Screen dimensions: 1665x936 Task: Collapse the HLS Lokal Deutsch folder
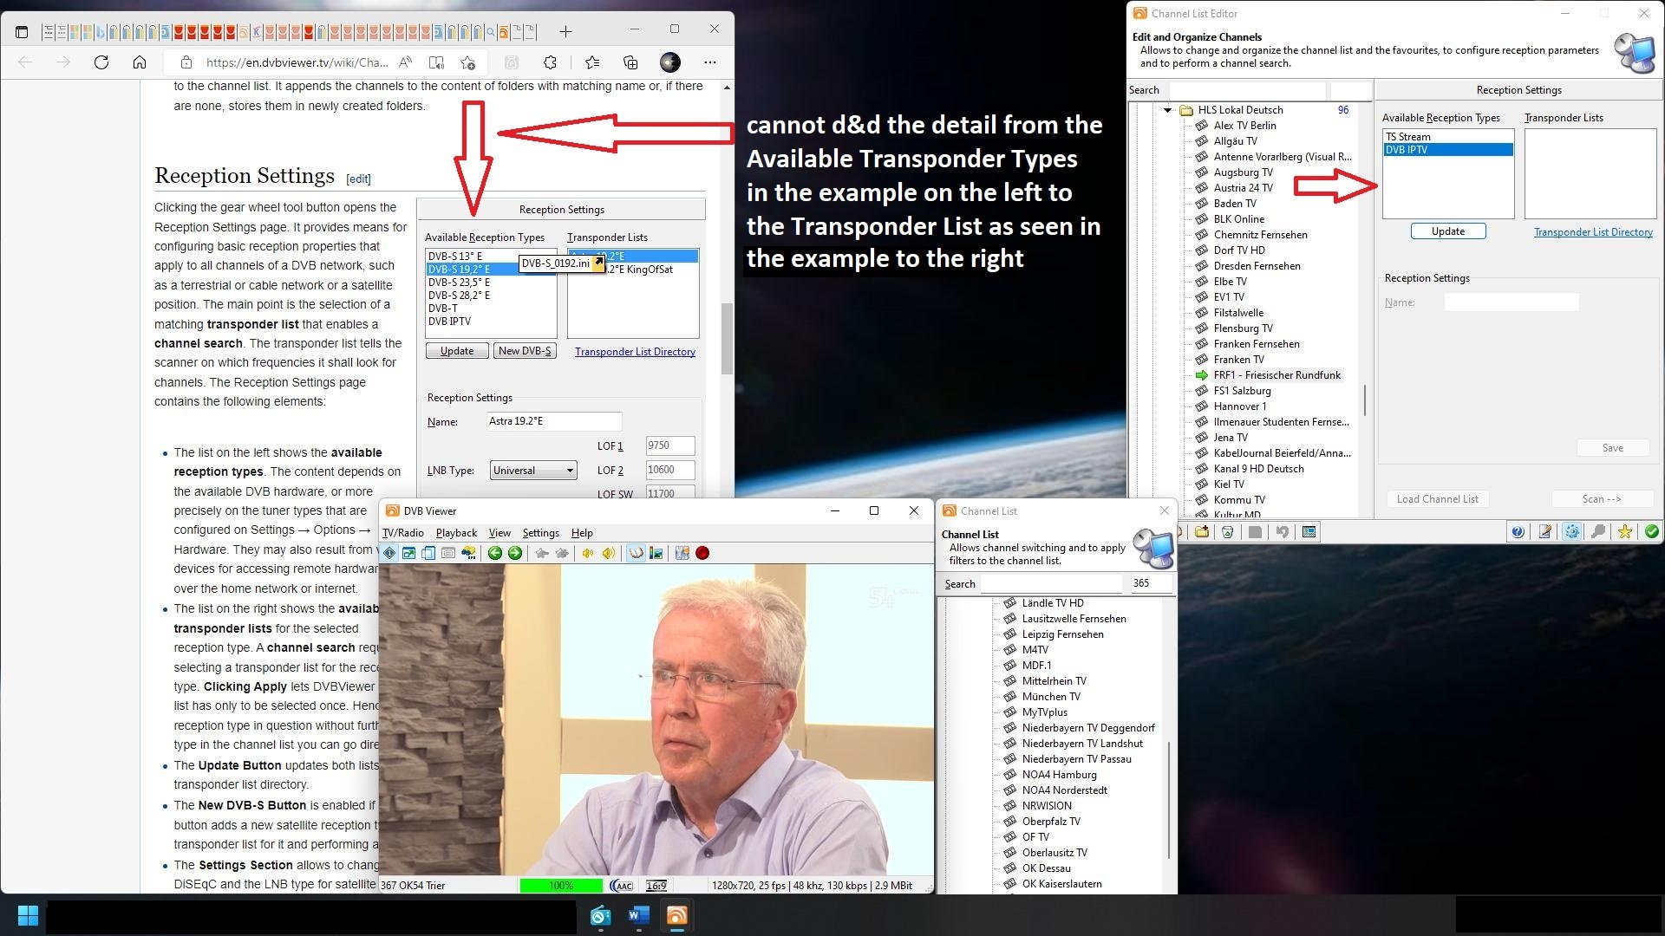(x=1167, y=110)
